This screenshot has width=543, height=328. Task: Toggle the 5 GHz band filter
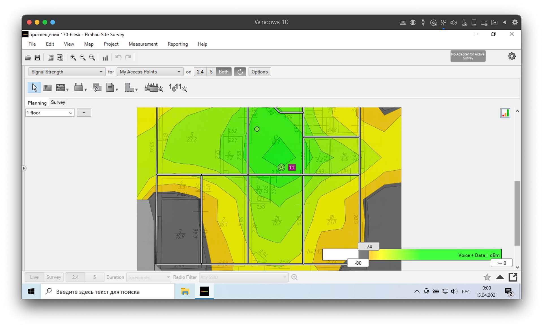point(211,72)
